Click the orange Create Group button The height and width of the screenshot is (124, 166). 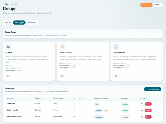[x=146, y=5]
